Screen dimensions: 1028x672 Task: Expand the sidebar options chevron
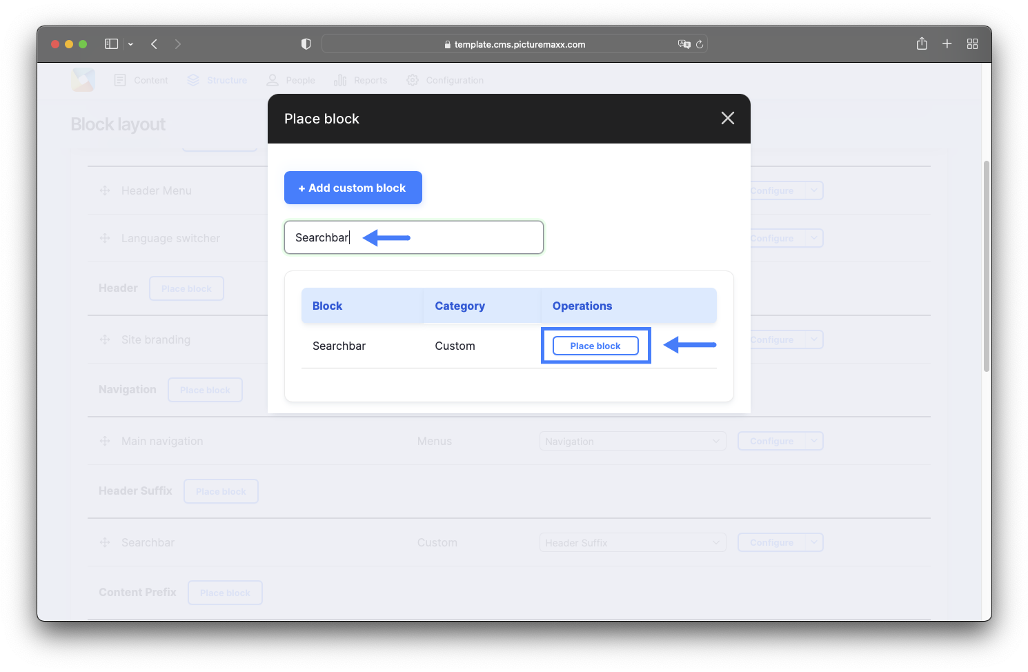click(130, 44)
